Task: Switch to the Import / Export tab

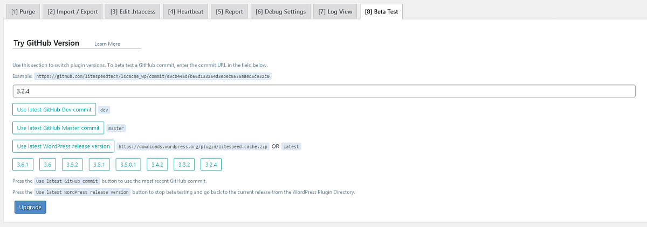Action: (72, 11)
